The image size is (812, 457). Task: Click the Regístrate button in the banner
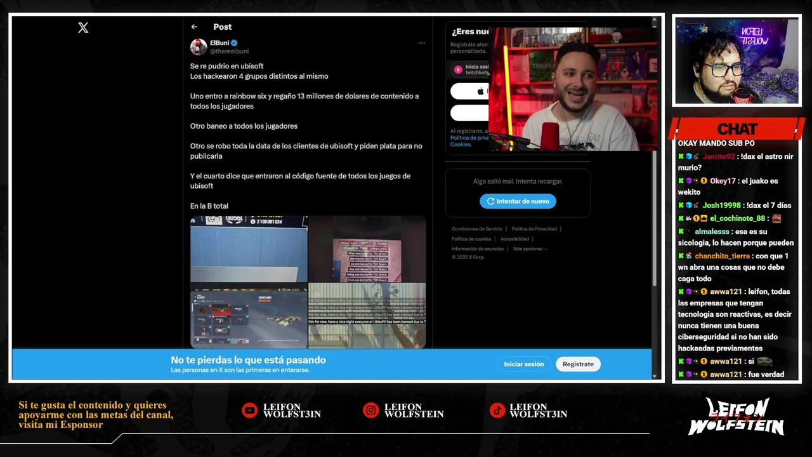tap(578, 364)
